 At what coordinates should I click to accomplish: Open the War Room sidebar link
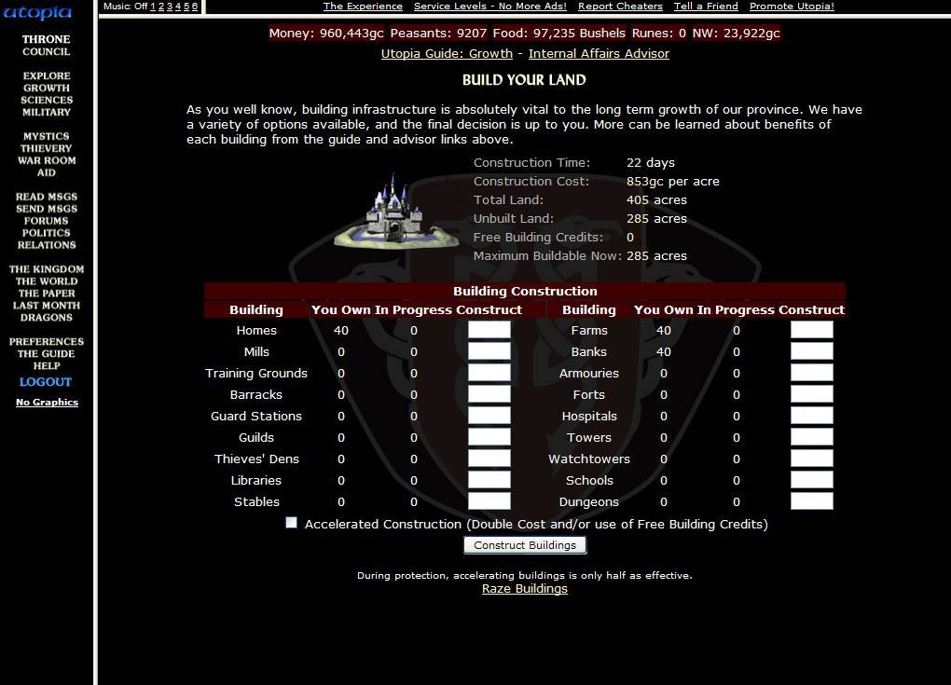(x=46, y=160)
